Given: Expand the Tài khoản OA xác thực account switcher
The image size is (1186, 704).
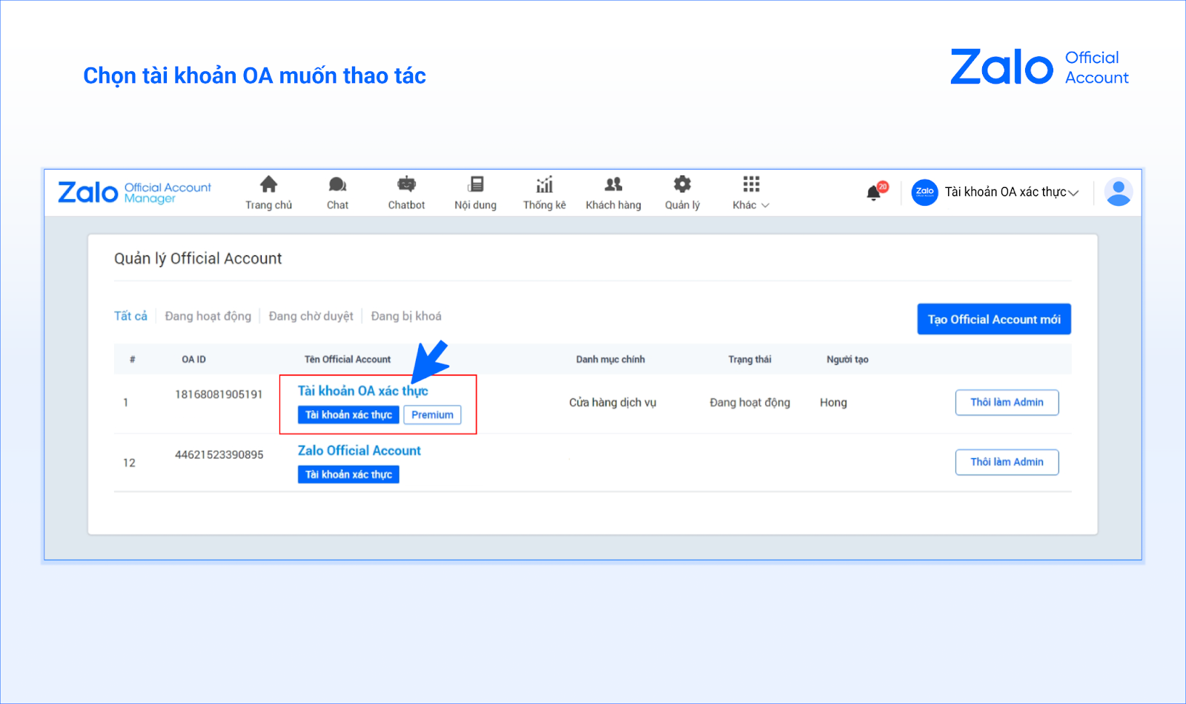Looking at the screenshot, I should tap(995, 192).
